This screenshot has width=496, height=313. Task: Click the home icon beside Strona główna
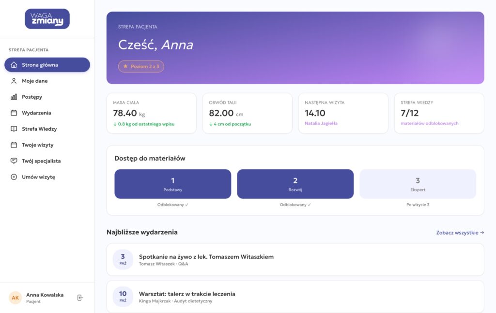tap(14, 65)
